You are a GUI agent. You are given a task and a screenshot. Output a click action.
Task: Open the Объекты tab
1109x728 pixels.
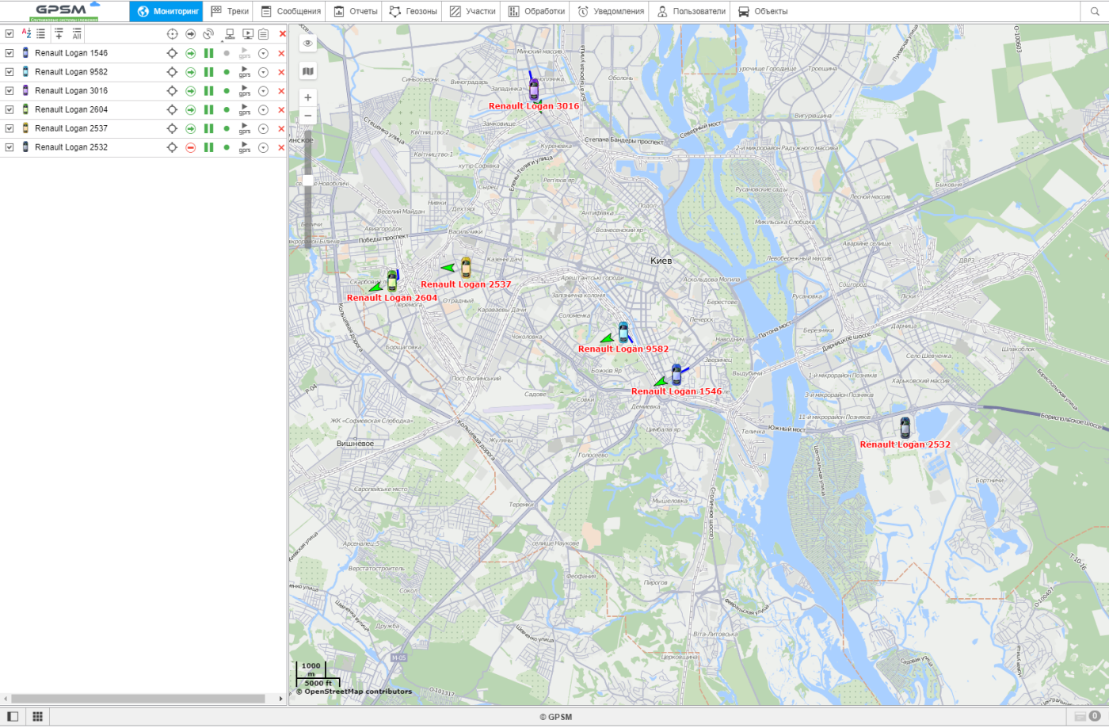(x=763, y=11)
